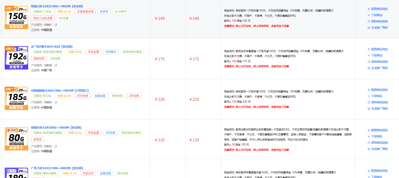The image size is (399, 178).
Task: Click the double-chevron icon beside 下架商品 for the 192G card
Action: 368,56
